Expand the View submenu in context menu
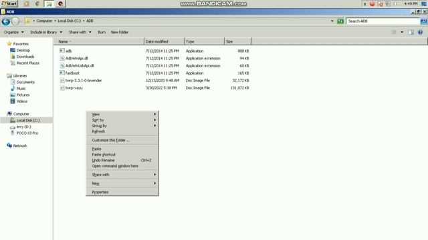Screen dimensions: 428x240 pyautogui.click(x=122, y=114)
